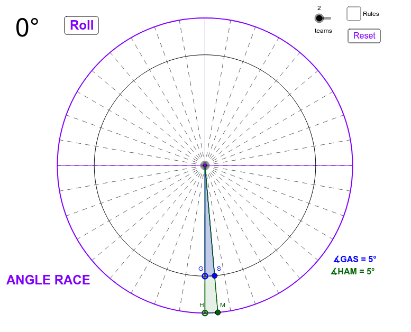Click the ANGLE RACE title text
The image size is (411, 332).
tap(48, 280)
